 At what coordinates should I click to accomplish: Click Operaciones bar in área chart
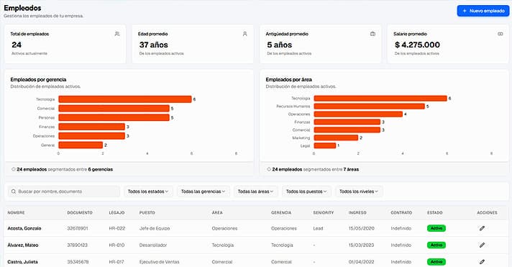[358, 114]
